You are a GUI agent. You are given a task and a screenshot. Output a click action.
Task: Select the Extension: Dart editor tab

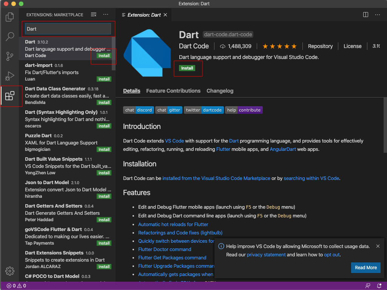tap(144, 15)
